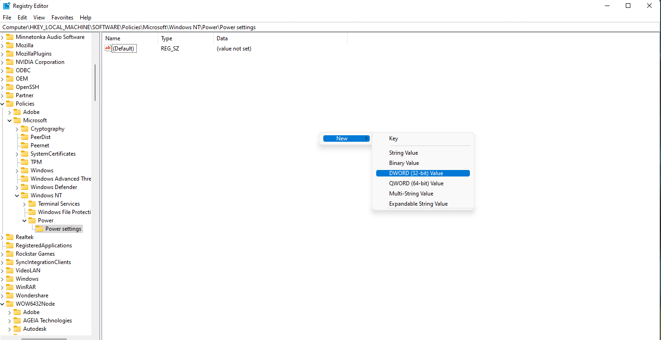Image resolution: width=661 pixels, height=340 pixels.
Task: Collapse the Windows NT tree node
Action: (17, 195)
